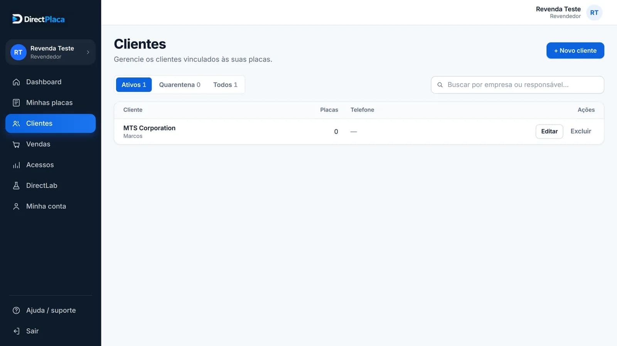Create a client with Novo cliente button
Image resolution: width=617 pixels, height=346 pixels.
(575, 50)
